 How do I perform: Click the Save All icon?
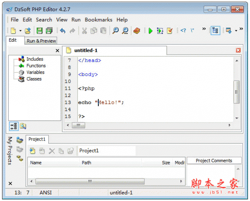(49, 30)
